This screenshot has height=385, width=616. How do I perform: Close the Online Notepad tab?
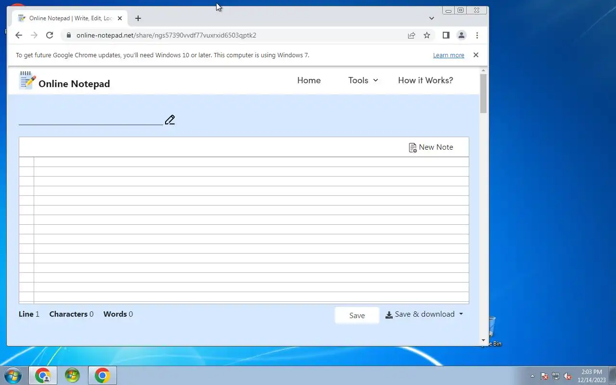[x=120, y=18]
